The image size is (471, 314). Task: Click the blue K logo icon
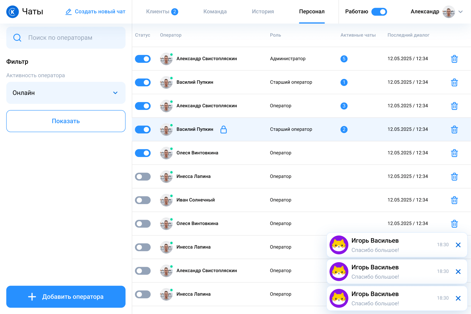(x=13, y=12)
